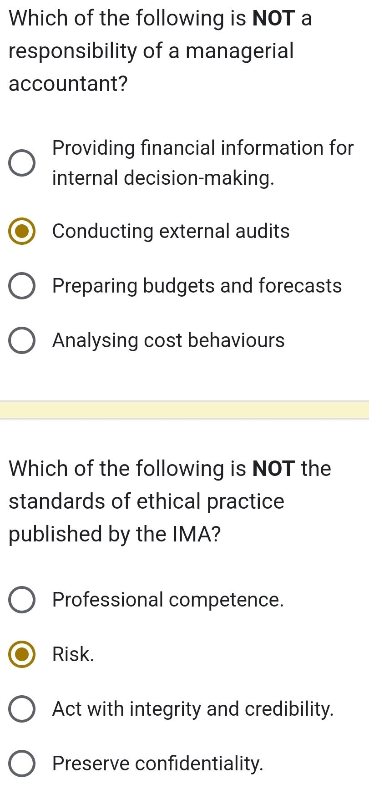This screenshot has width=369, height=794.
Task: Choose the Preserve confidentiality radio button
Action: point(22,764)
